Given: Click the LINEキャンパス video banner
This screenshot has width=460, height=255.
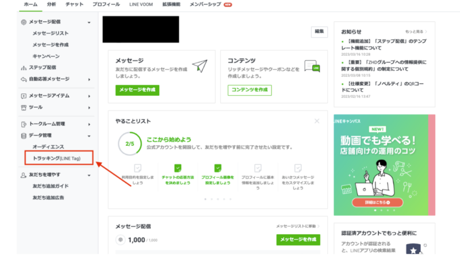Looking at the screenshot, I should point(384,165).
